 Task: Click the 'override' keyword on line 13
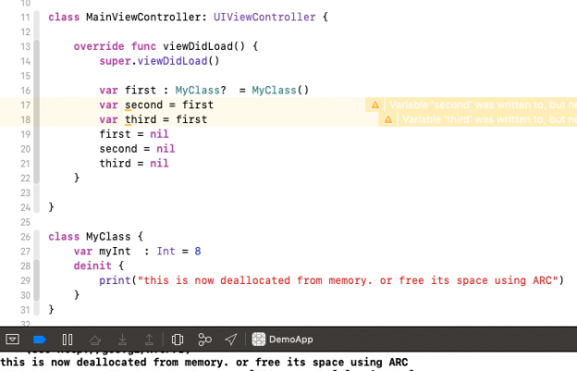[99, 46]
